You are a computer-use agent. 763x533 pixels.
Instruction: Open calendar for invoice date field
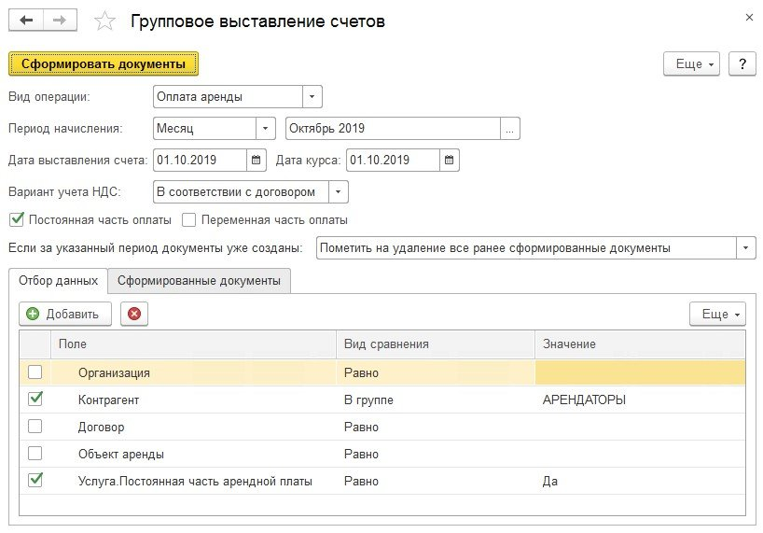pos(257,161)
